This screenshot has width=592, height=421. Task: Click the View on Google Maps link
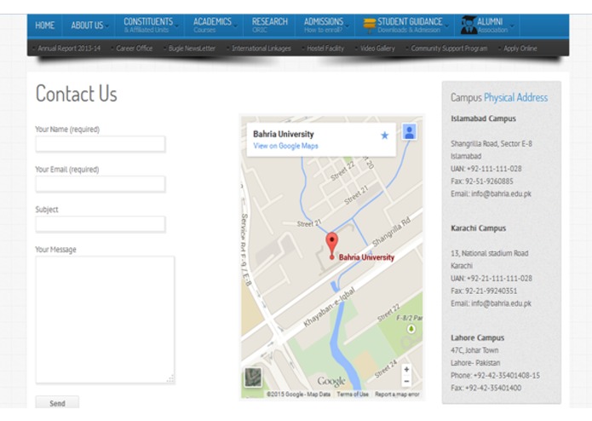click(x=286, y=146)
